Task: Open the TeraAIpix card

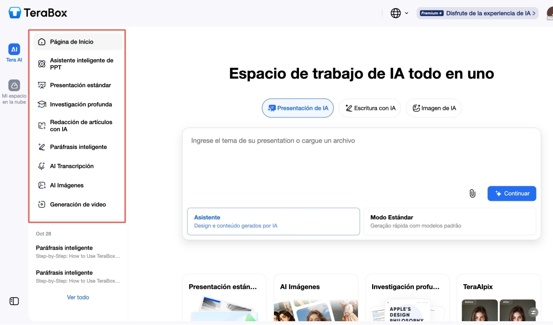Action: 498,298
